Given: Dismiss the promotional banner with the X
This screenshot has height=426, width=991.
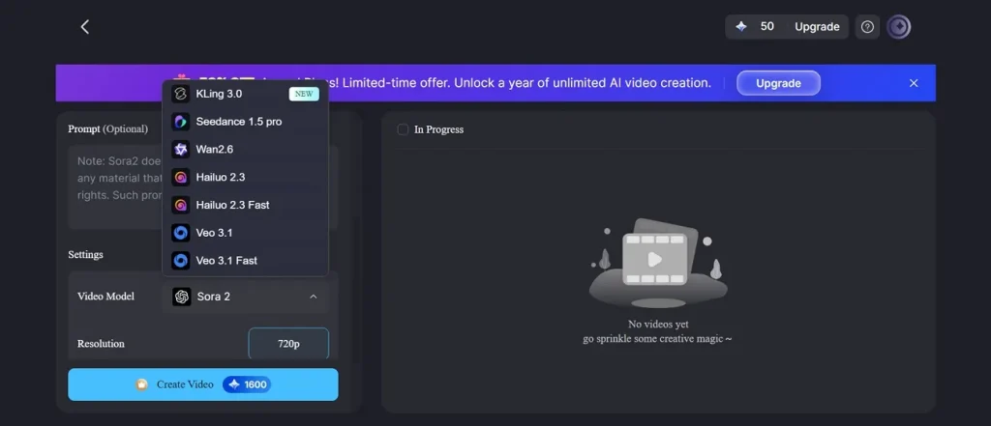Looking at the screenshot, I should point(914,83).
